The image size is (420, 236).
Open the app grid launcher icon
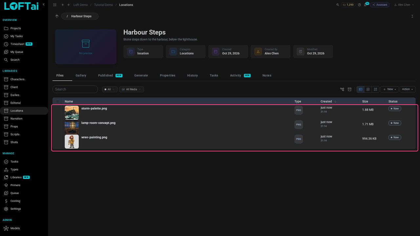coord(54,5)
